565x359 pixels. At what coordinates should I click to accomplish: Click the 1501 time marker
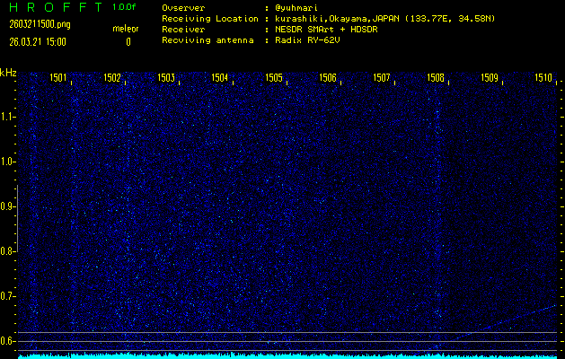(58, 78)
